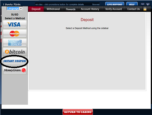The image size is (152, 115).
Task: Click Return to Casino button
Action: [78, 112]
